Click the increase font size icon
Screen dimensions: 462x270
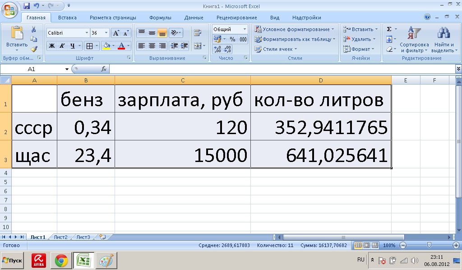pos(116,33)
